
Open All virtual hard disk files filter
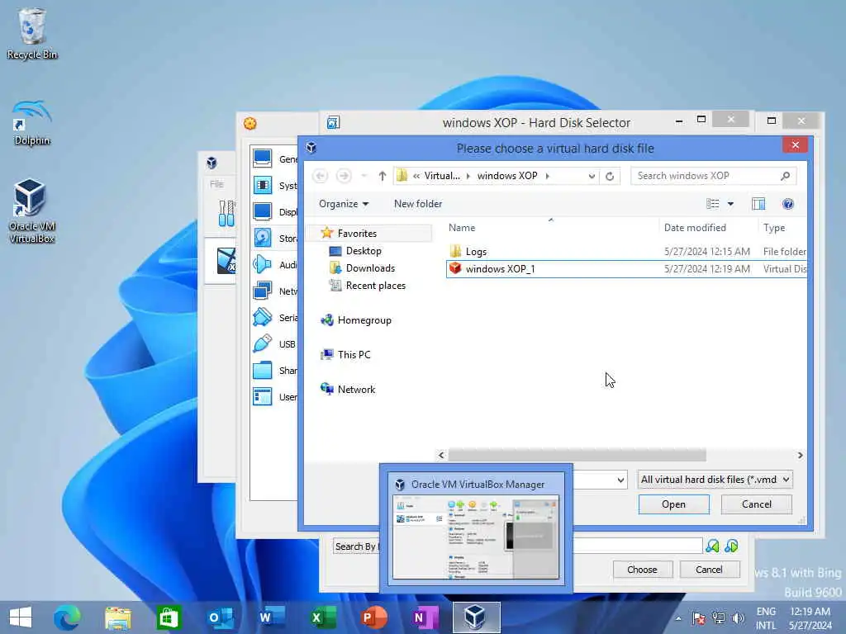click(715, 480)
